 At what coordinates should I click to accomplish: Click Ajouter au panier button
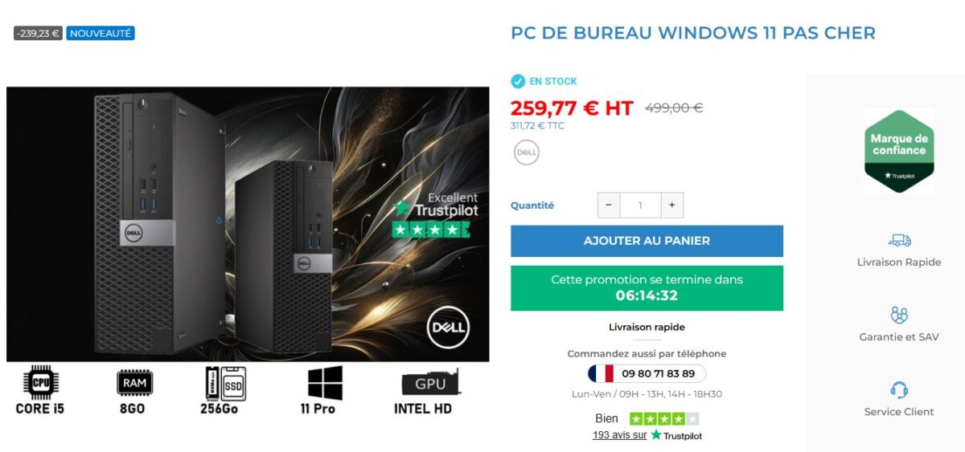click(647, 241)
